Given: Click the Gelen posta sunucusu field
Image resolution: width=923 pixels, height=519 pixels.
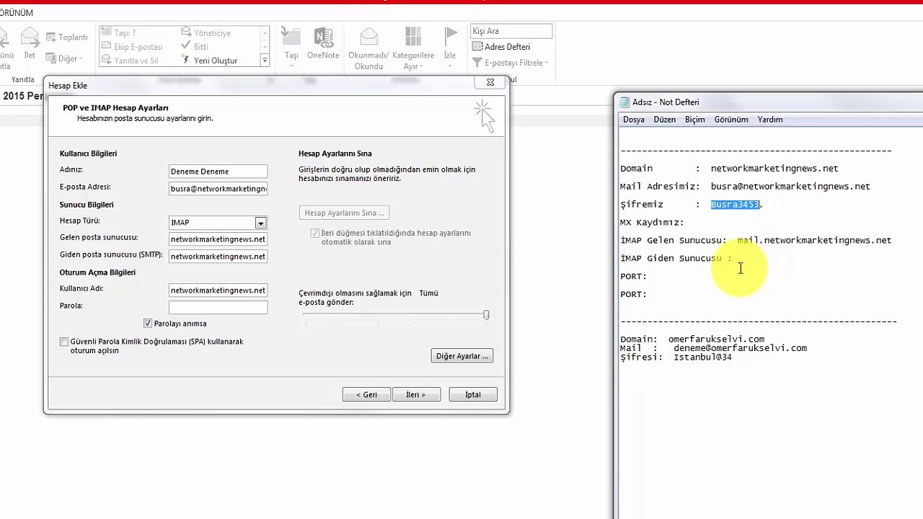Looking at the screenshot, I should point(218,239).
